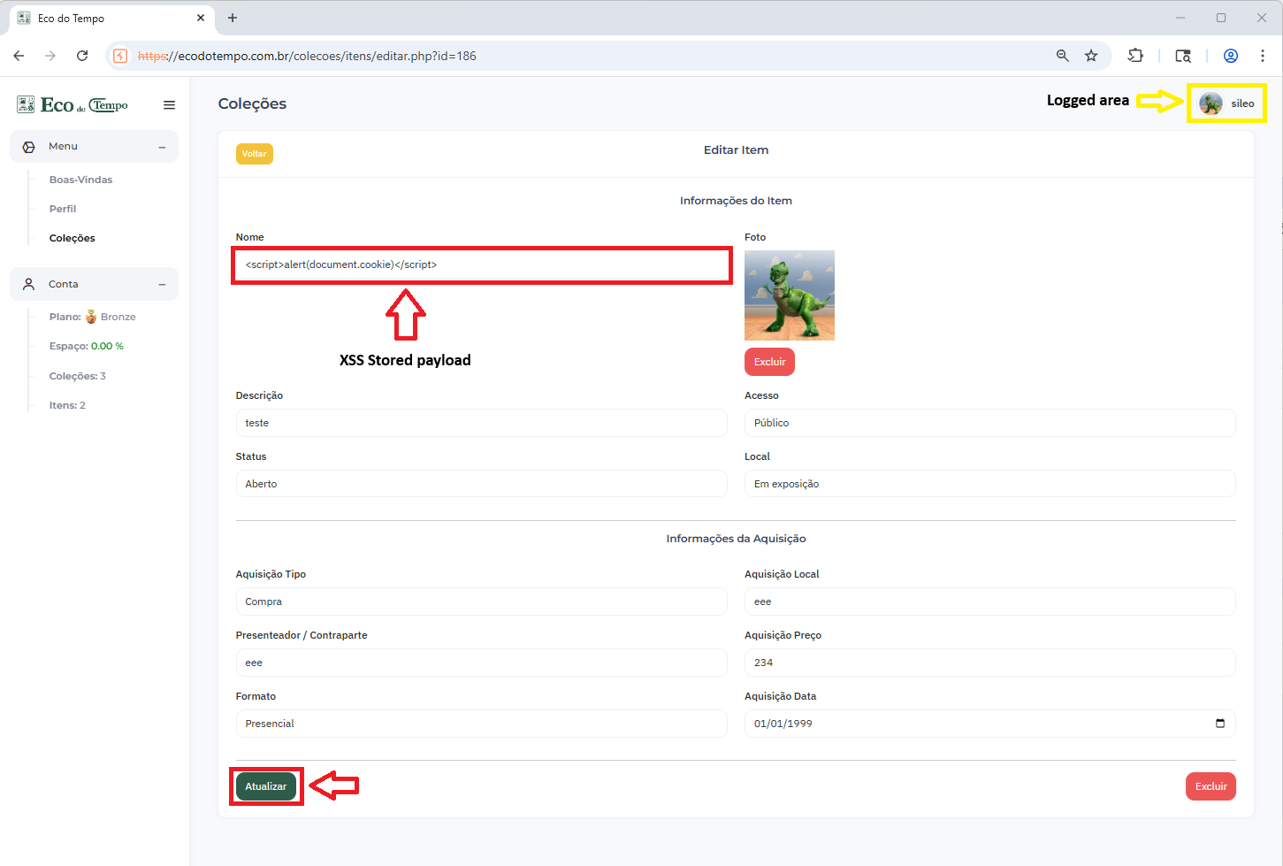The width and height of the screenshot is (1283, 866).
Task: Click the browser address bar URL
Action: (x=307, y=56)
